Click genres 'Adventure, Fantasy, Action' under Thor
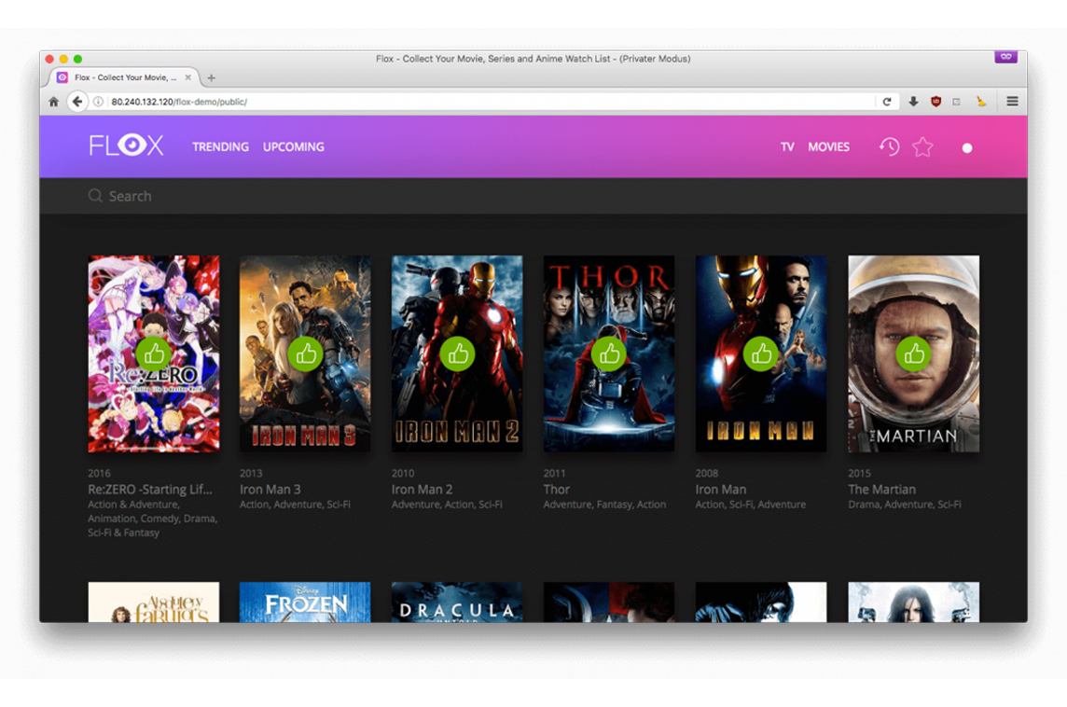This screenshot has height=707, width=1067. [604, 505]
